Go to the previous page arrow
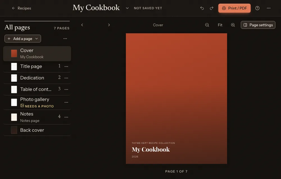The width and height of the screenshot is (281, 179). 82,25
